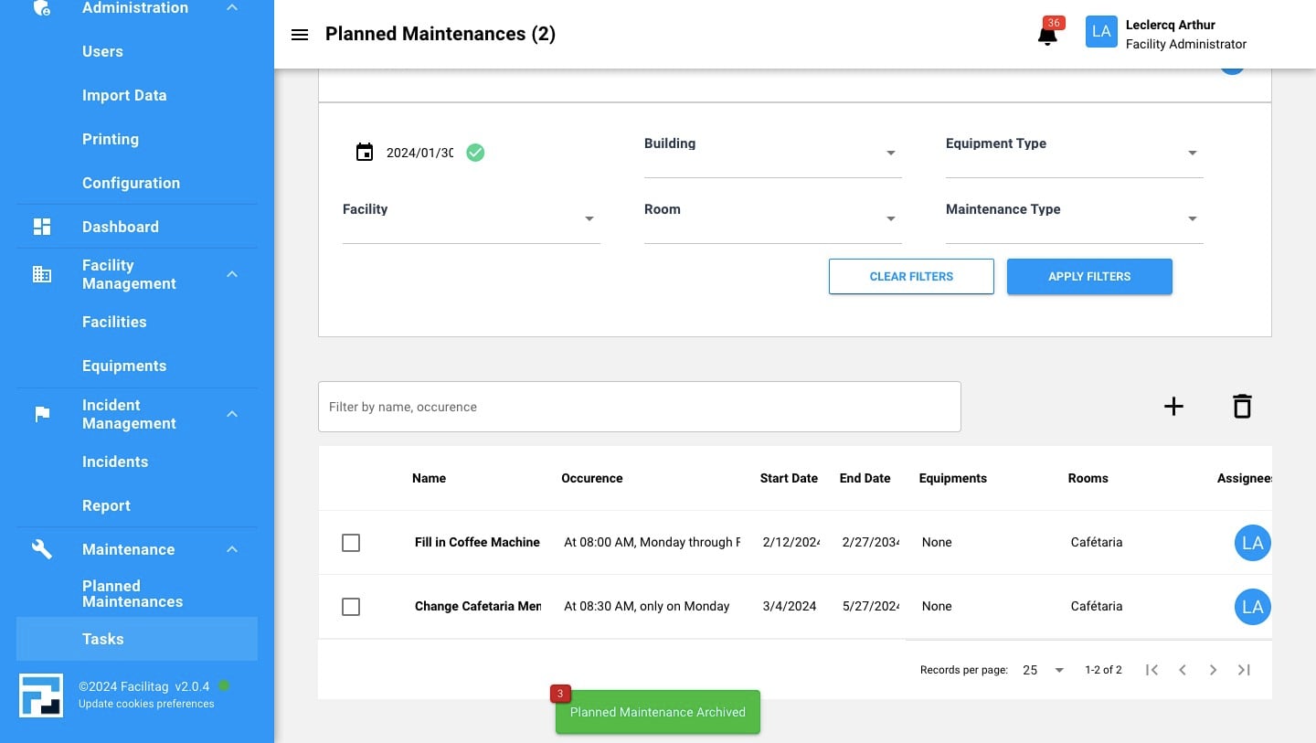Image resolution: width=1316 pixels, height=743 pixels.
Task: Click the LA user avatar in header
Action: point(1101,32)
